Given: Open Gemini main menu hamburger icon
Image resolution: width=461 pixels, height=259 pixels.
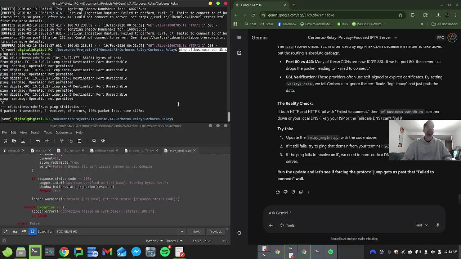Looking at the screenshot, I should (239, 37).
